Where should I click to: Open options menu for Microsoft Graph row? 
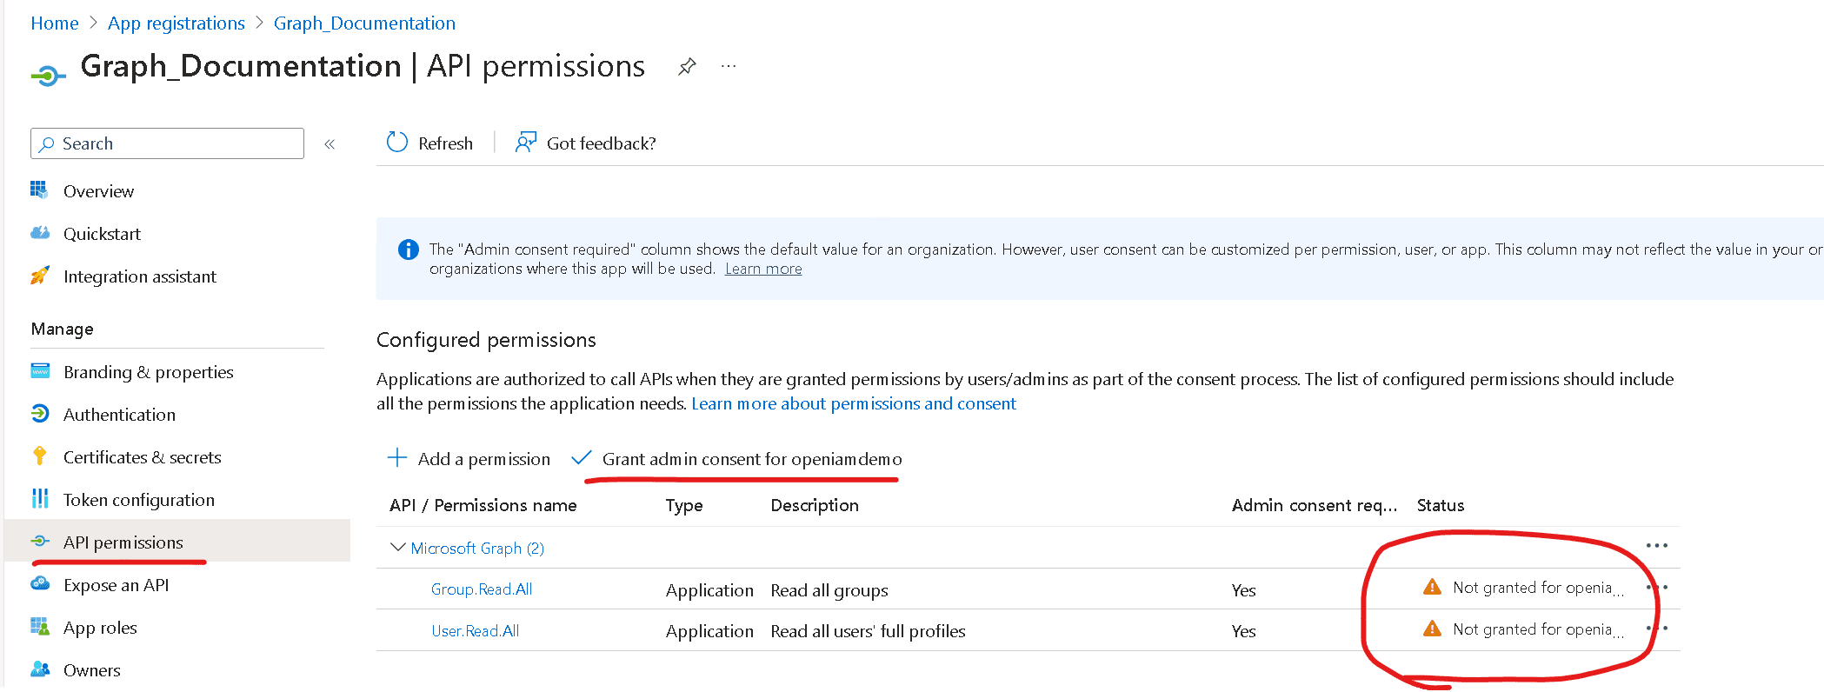tap(1656, 546)
